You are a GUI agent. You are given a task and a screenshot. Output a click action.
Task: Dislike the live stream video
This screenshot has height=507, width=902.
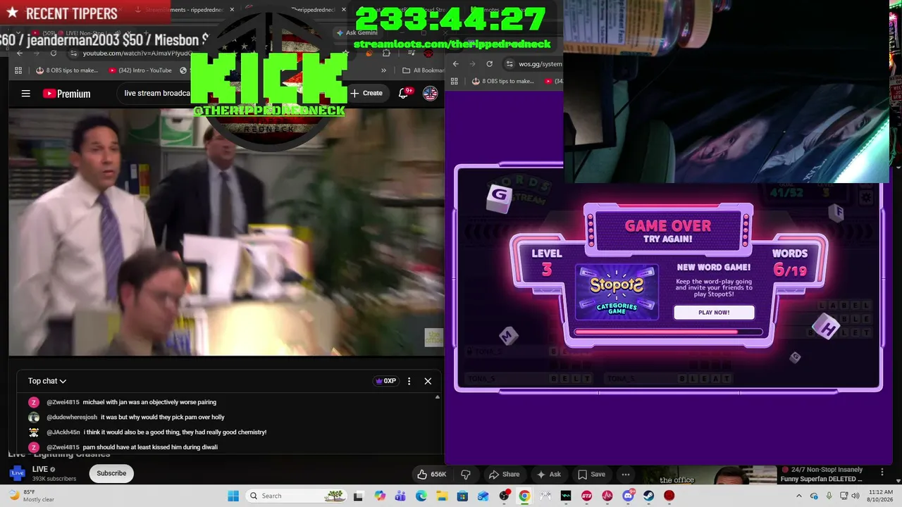pos(465,474)
